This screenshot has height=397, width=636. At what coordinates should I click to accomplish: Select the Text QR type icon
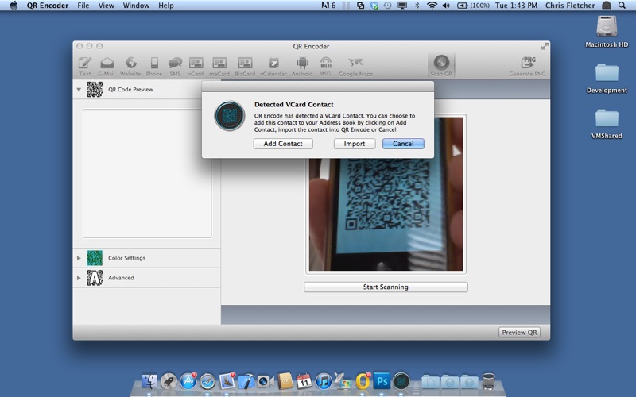[85, 64]
